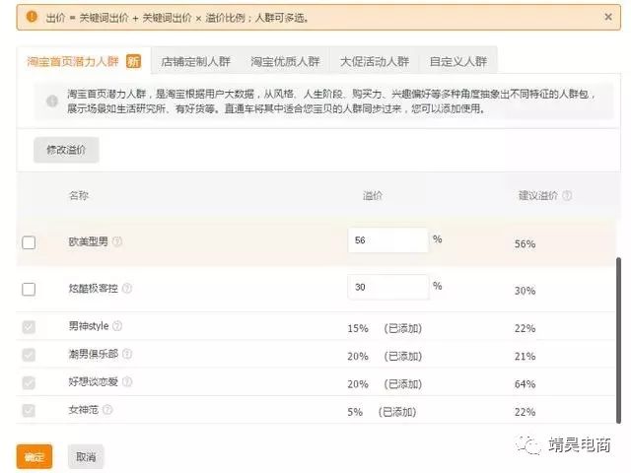This screenshot has height=473, width=631.
Task: Switch to the 自定义人群 tab
Action: pyautogui.click(x=457, y=61)
